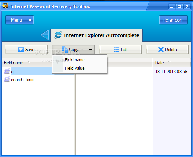Click the IE icon beside search_term
This screenshot has width=193, height=157.
tap(7, 79)
